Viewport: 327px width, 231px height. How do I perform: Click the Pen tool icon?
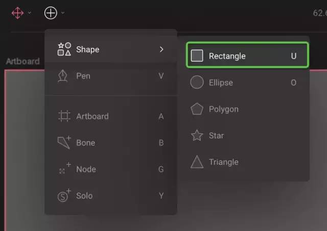(x=63, y=76)
